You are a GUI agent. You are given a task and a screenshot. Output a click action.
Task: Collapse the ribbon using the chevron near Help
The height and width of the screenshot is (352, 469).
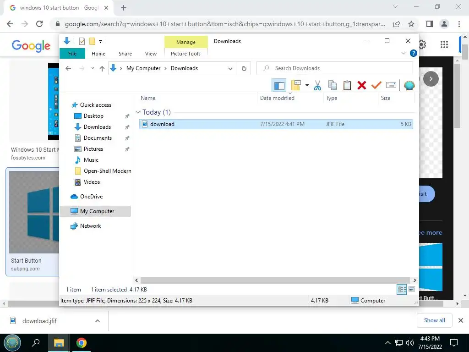pos(403,53)
